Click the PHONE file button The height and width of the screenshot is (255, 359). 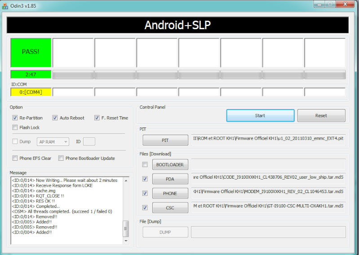coord(170,193)
